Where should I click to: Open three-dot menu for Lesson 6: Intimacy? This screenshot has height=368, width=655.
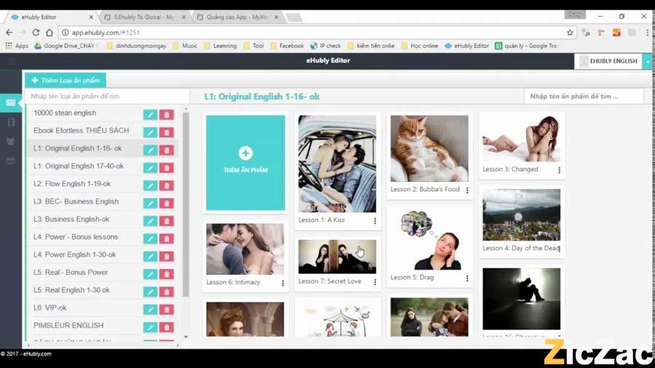[x=282, y=283]
